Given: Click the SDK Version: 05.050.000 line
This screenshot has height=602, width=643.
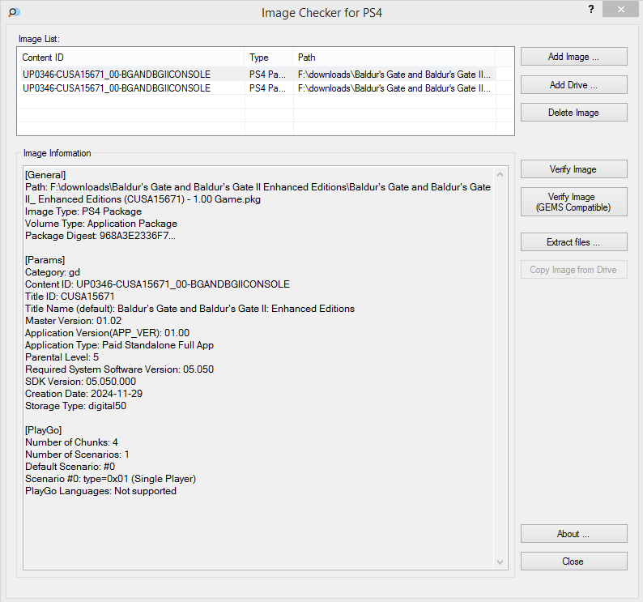Looking at the screenshot, I should tap(80, 382).
